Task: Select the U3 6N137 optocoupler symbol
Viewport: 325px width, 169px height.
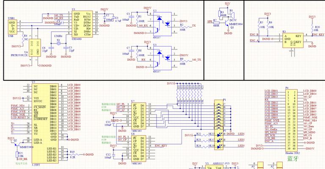Action: click(162, 58)
